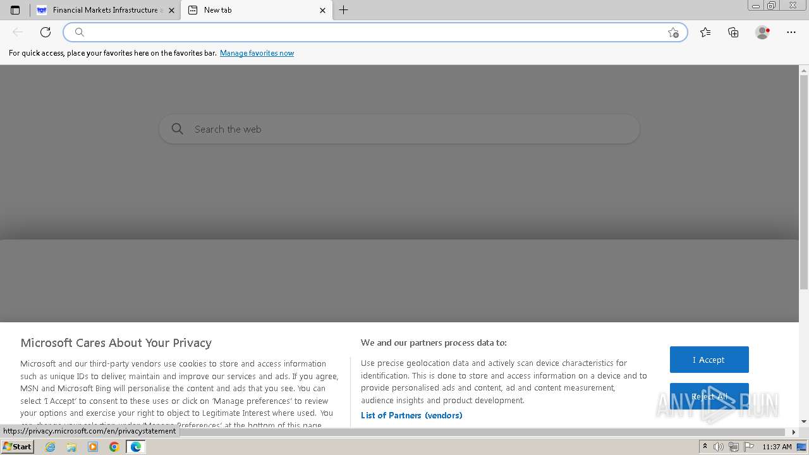The height and width of the screenshot is (455, 809).
Task: Click into Search the web box
Action: tap(399, 129)
